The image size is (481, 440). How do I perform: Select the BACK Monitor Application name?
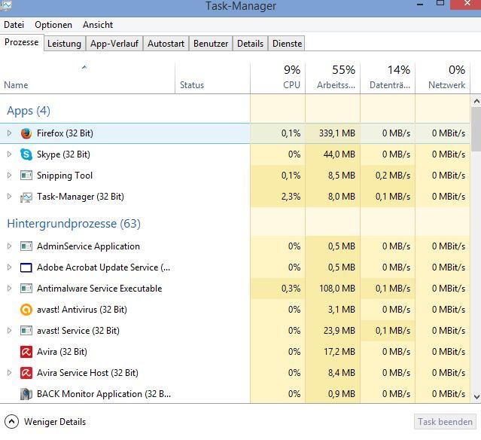click(x=104, y=394)
